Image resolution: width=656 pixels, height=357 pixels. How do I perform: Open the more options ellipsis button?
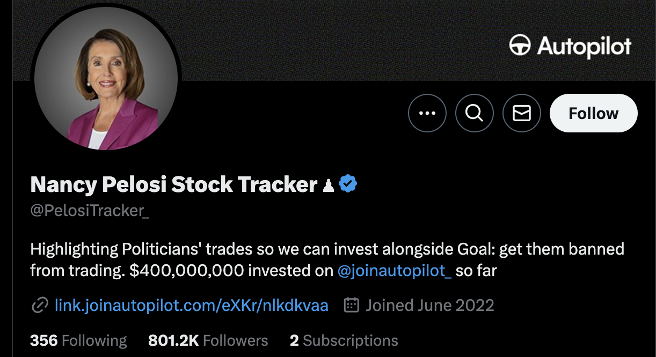coord(427,113)
